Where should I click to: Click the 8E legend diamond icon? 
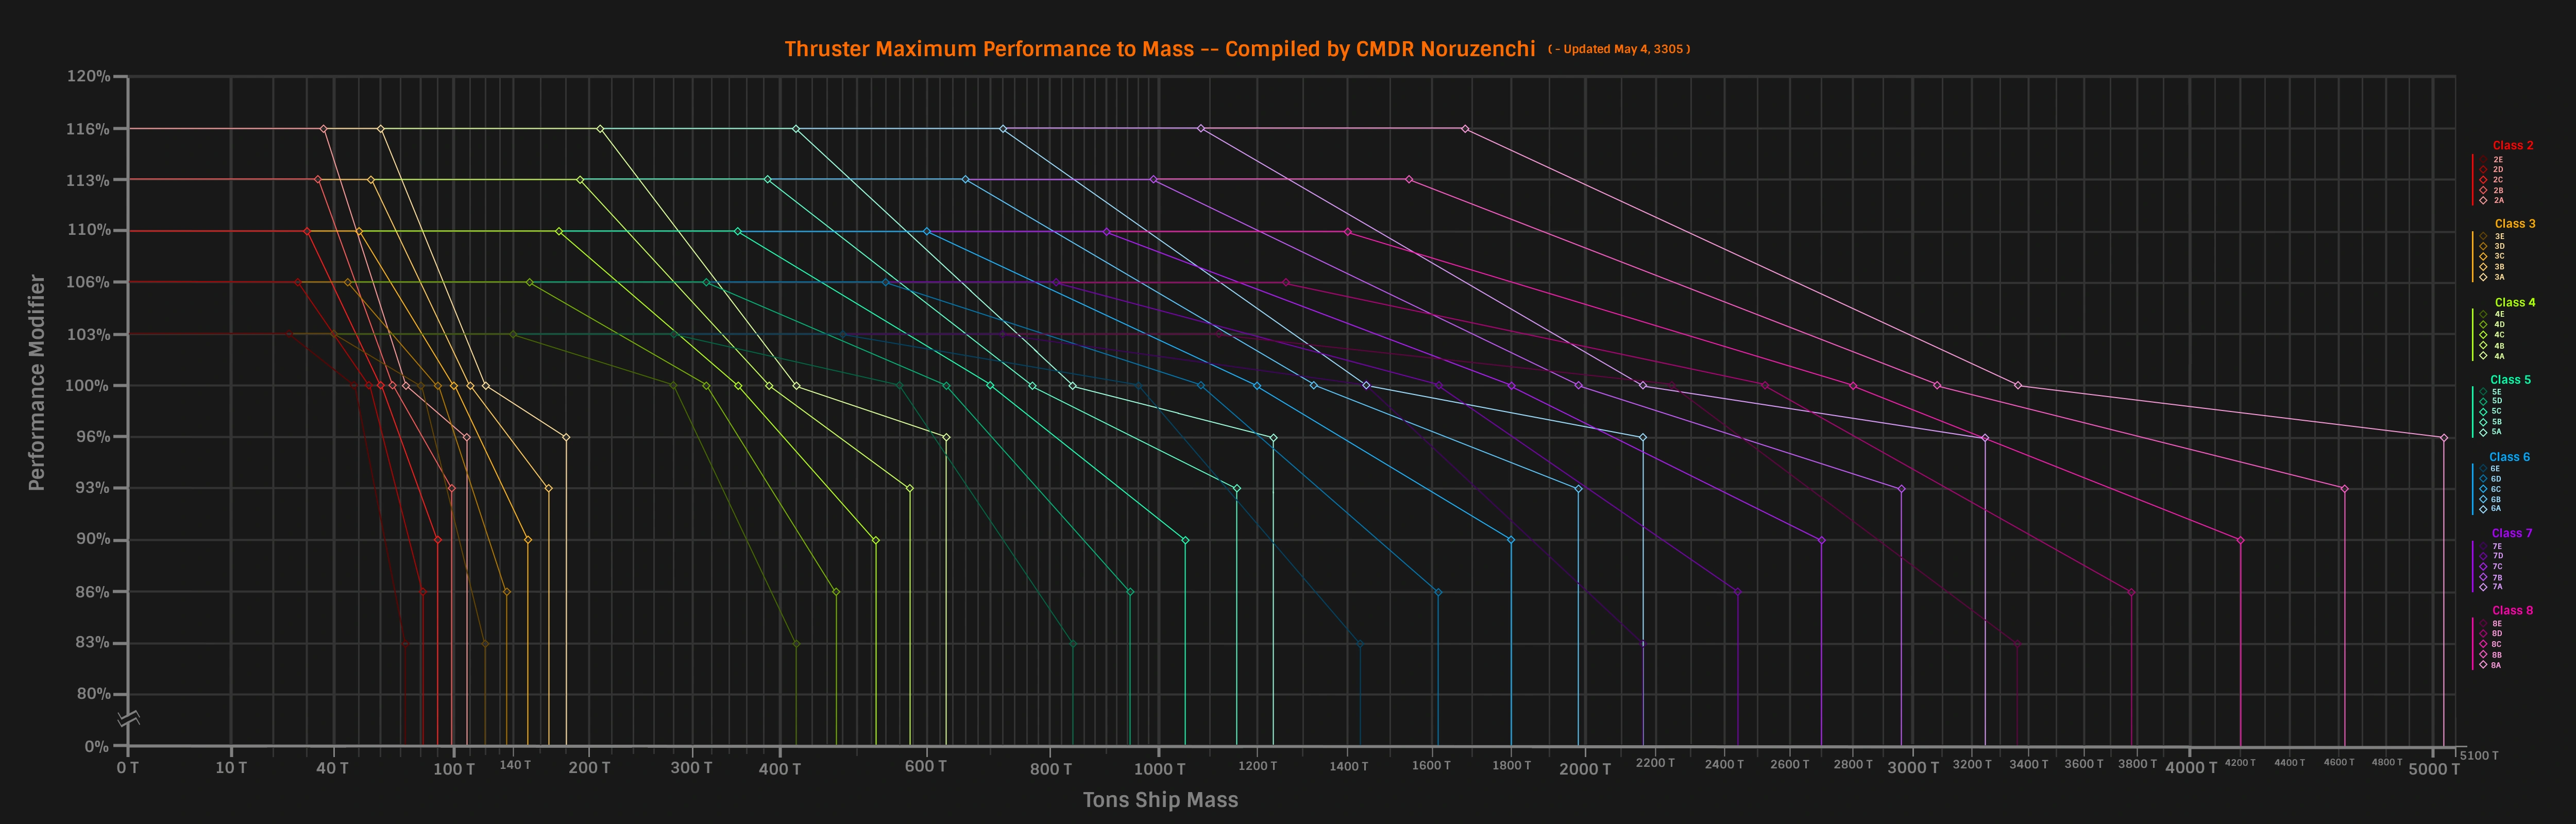tap(2483, 624)
